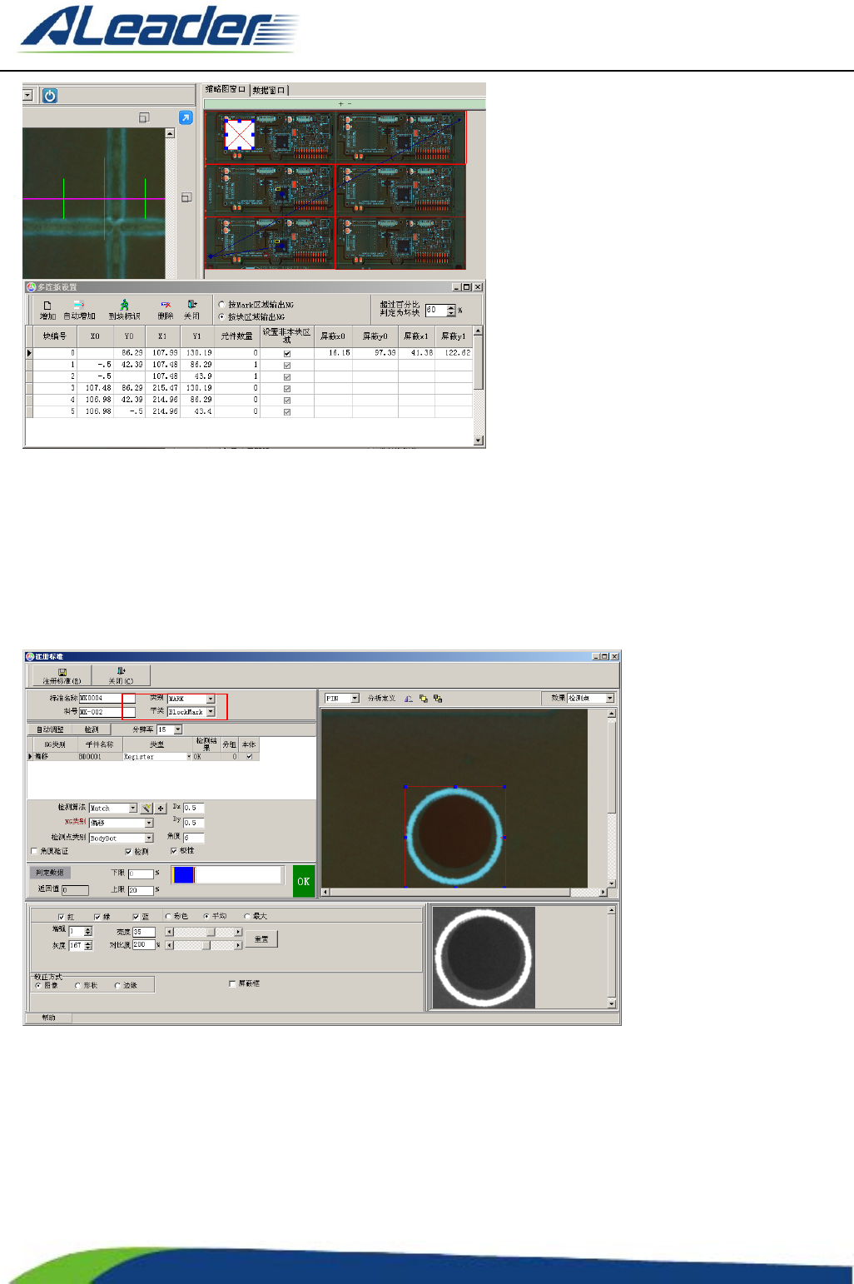The image size is (854, 1284).
Task: Click the blue arrow expand icon
Action: coord(186,117)
